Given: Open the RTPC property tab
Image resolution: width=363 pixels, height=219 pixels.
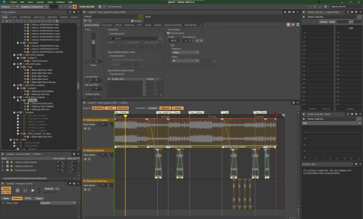Looking at the screenshot, I should coord(140,25).
